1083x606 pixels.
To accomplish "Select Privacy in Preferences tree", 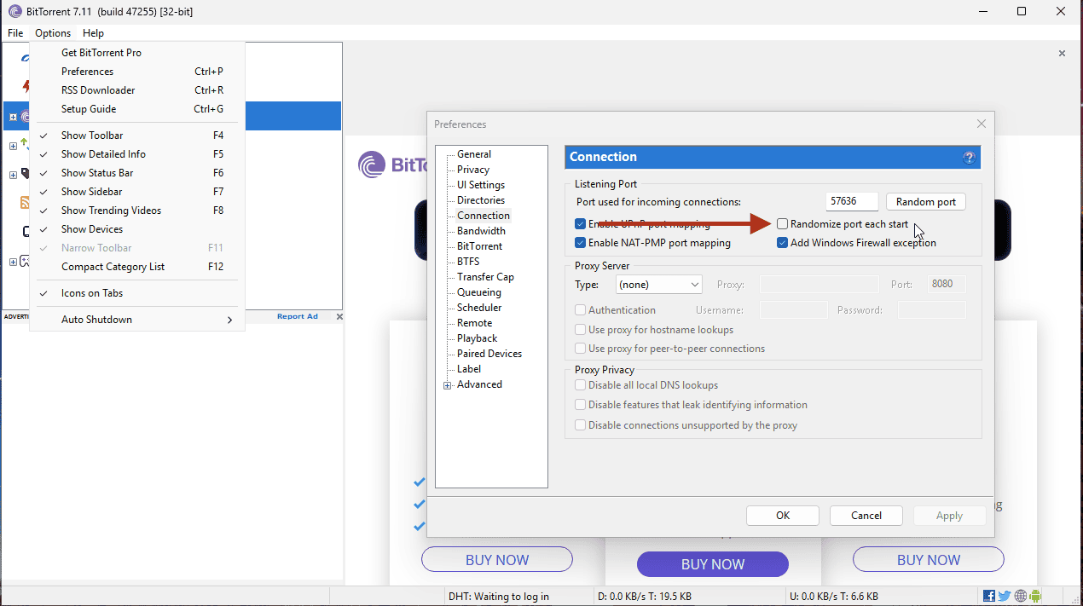I will tap(473, 170).
